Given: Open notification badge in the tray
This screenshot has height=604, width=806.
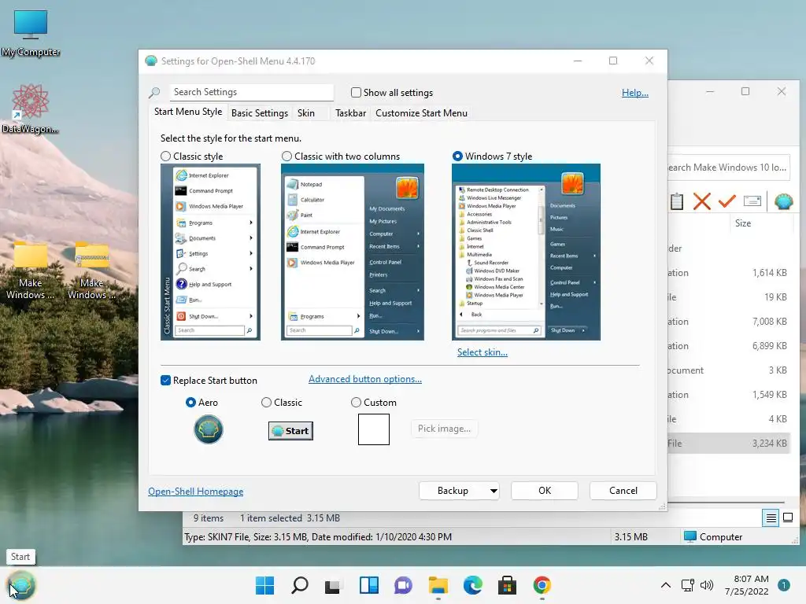Looking at the screenshot, I should coord(784,585).
